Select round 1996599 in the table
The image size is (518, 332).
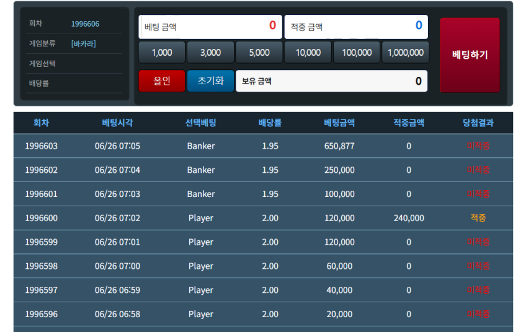42,242
